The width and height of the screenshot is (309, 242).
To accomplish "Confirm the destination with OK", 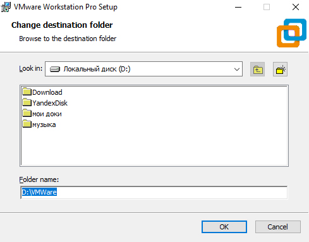I will click(224, 227).
